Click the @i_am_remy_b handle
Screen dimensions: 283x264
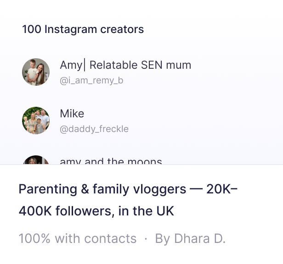[x=91, y=81]
